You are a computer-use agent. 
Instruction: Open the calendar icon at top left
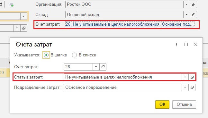(1, 4)
